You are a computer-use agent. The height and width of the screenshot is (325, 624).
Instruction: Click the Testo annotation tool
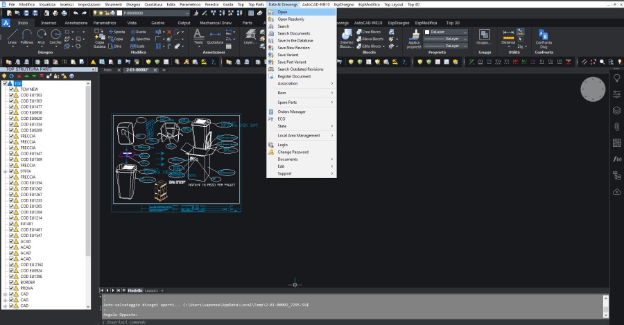coord(198,36)
